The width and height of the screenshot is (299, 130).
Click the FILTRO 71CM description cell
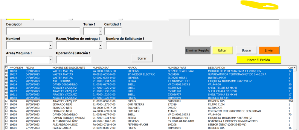coord(216,104)
